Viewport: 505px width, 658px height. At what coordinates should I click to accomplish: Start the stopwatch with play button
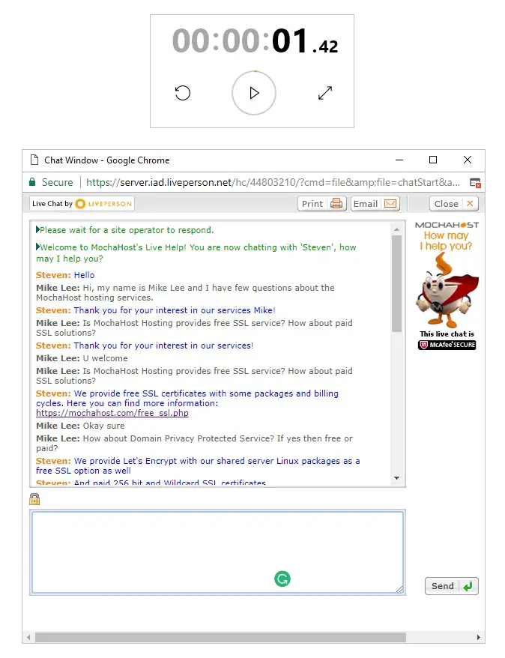(254, 93)
